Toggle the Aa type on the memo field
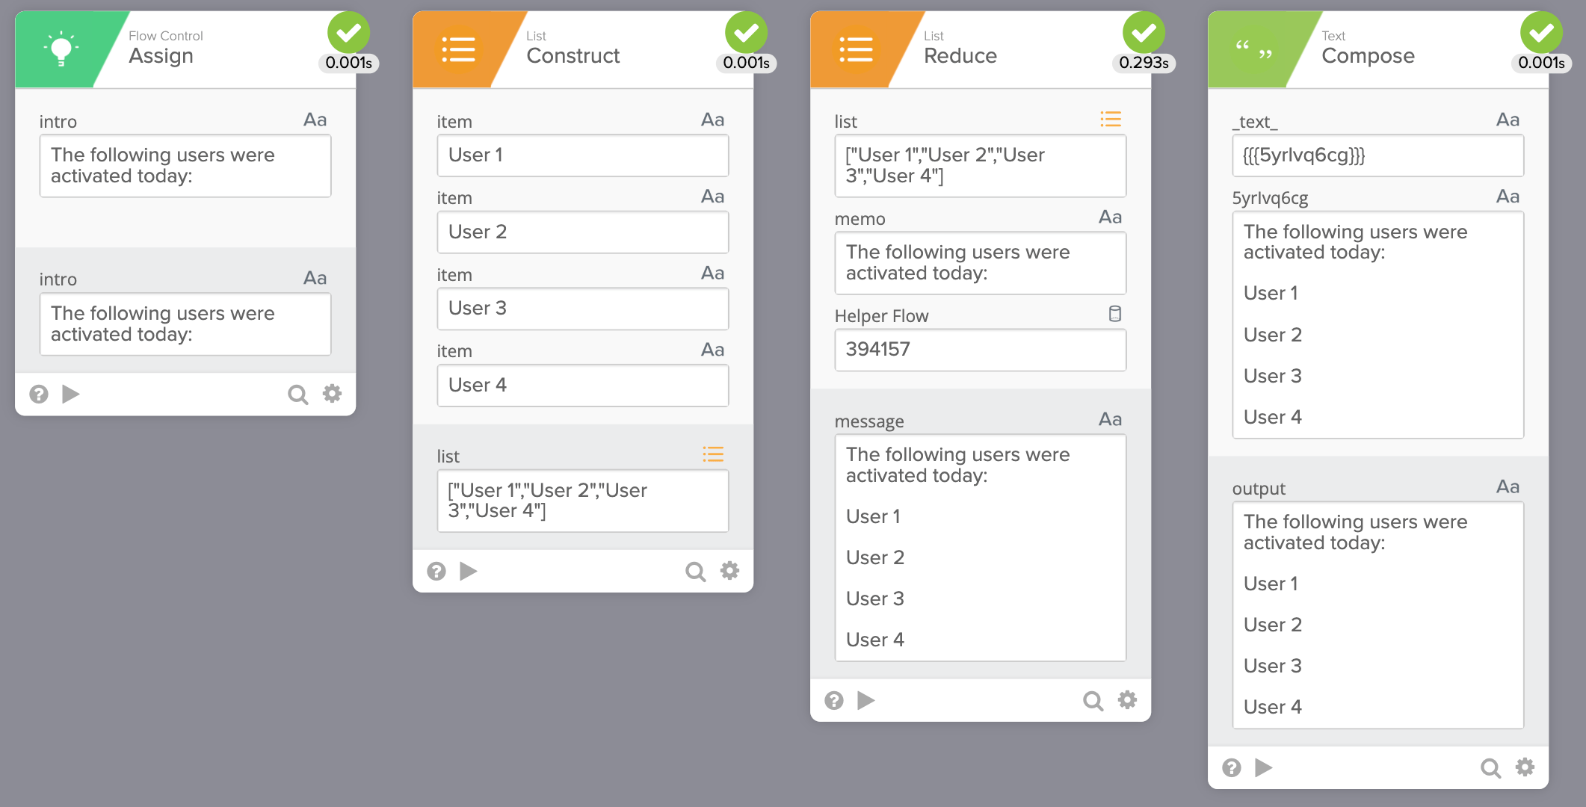 (1111, 217)
